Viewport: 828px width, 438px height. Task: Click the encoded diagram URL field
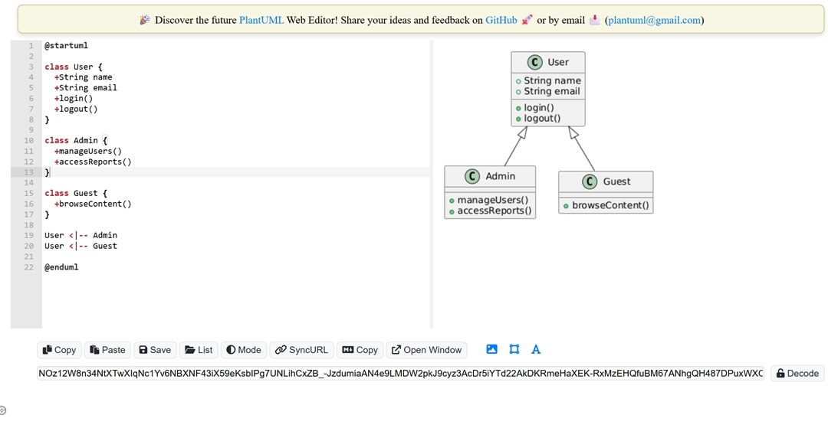pos(400,373)
